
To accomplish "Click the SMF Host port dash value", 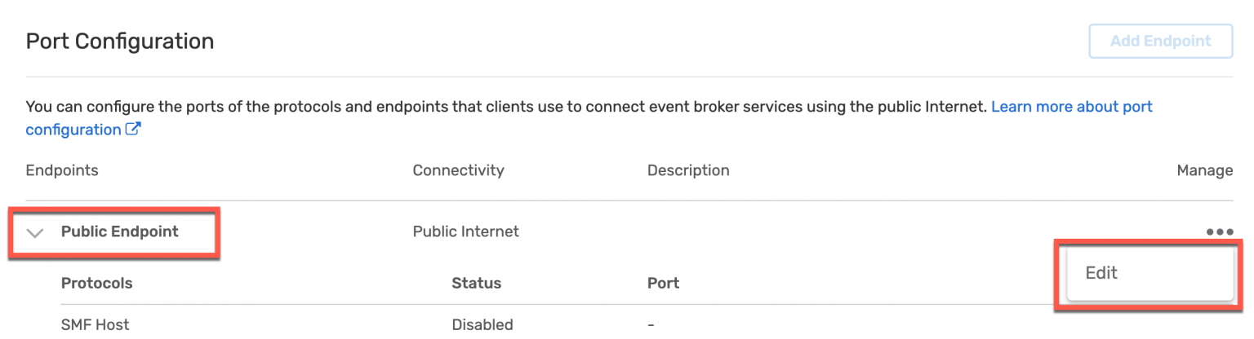I will tap(651, 324).
